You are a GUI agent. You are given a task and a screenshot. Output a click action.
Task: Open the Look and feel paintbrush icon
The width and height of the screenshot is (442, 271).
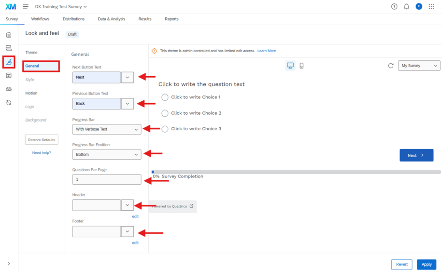(9, 62)
